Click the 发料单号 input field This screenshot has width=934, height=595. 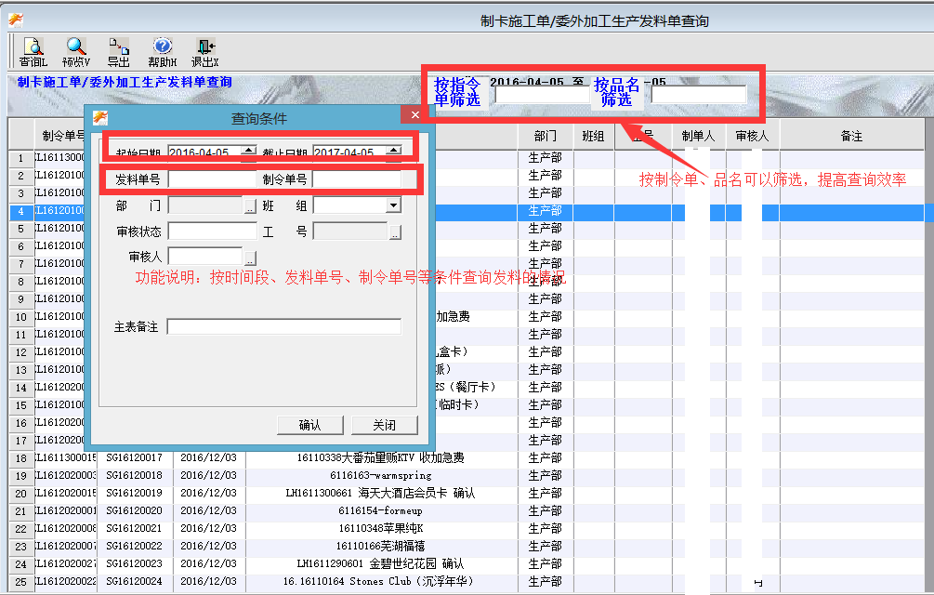click(212, 178)
